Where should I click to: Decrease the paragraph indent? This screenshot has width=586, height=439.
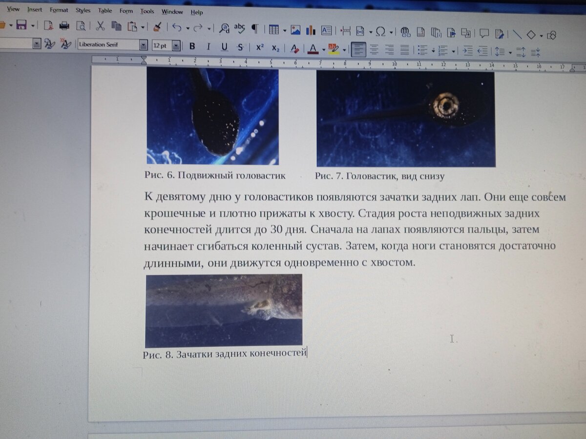482,51
